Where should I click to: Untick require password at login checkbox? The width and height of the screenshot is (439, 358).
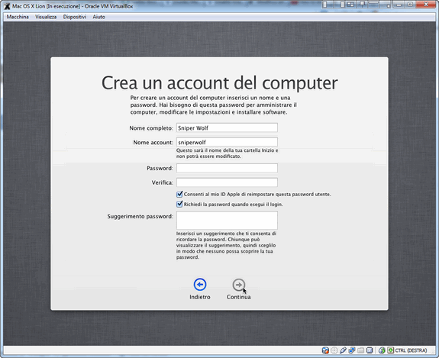click(179, 204)
